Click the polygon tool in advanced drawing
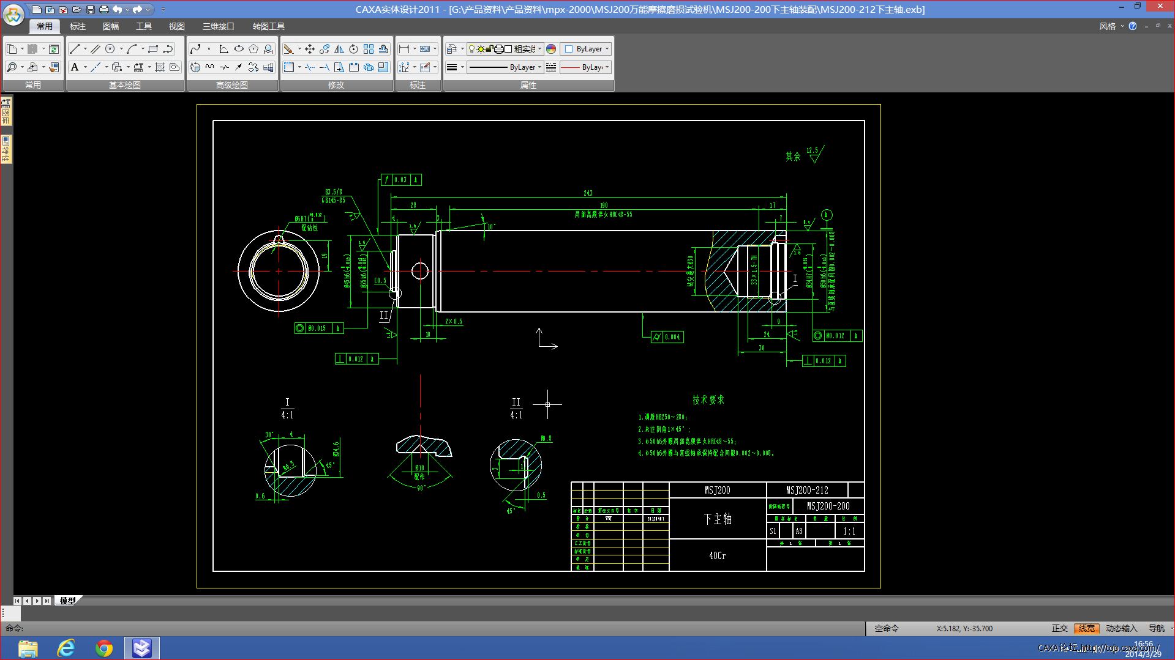This screenshot has height=660, width=1175. coord(253,49)
